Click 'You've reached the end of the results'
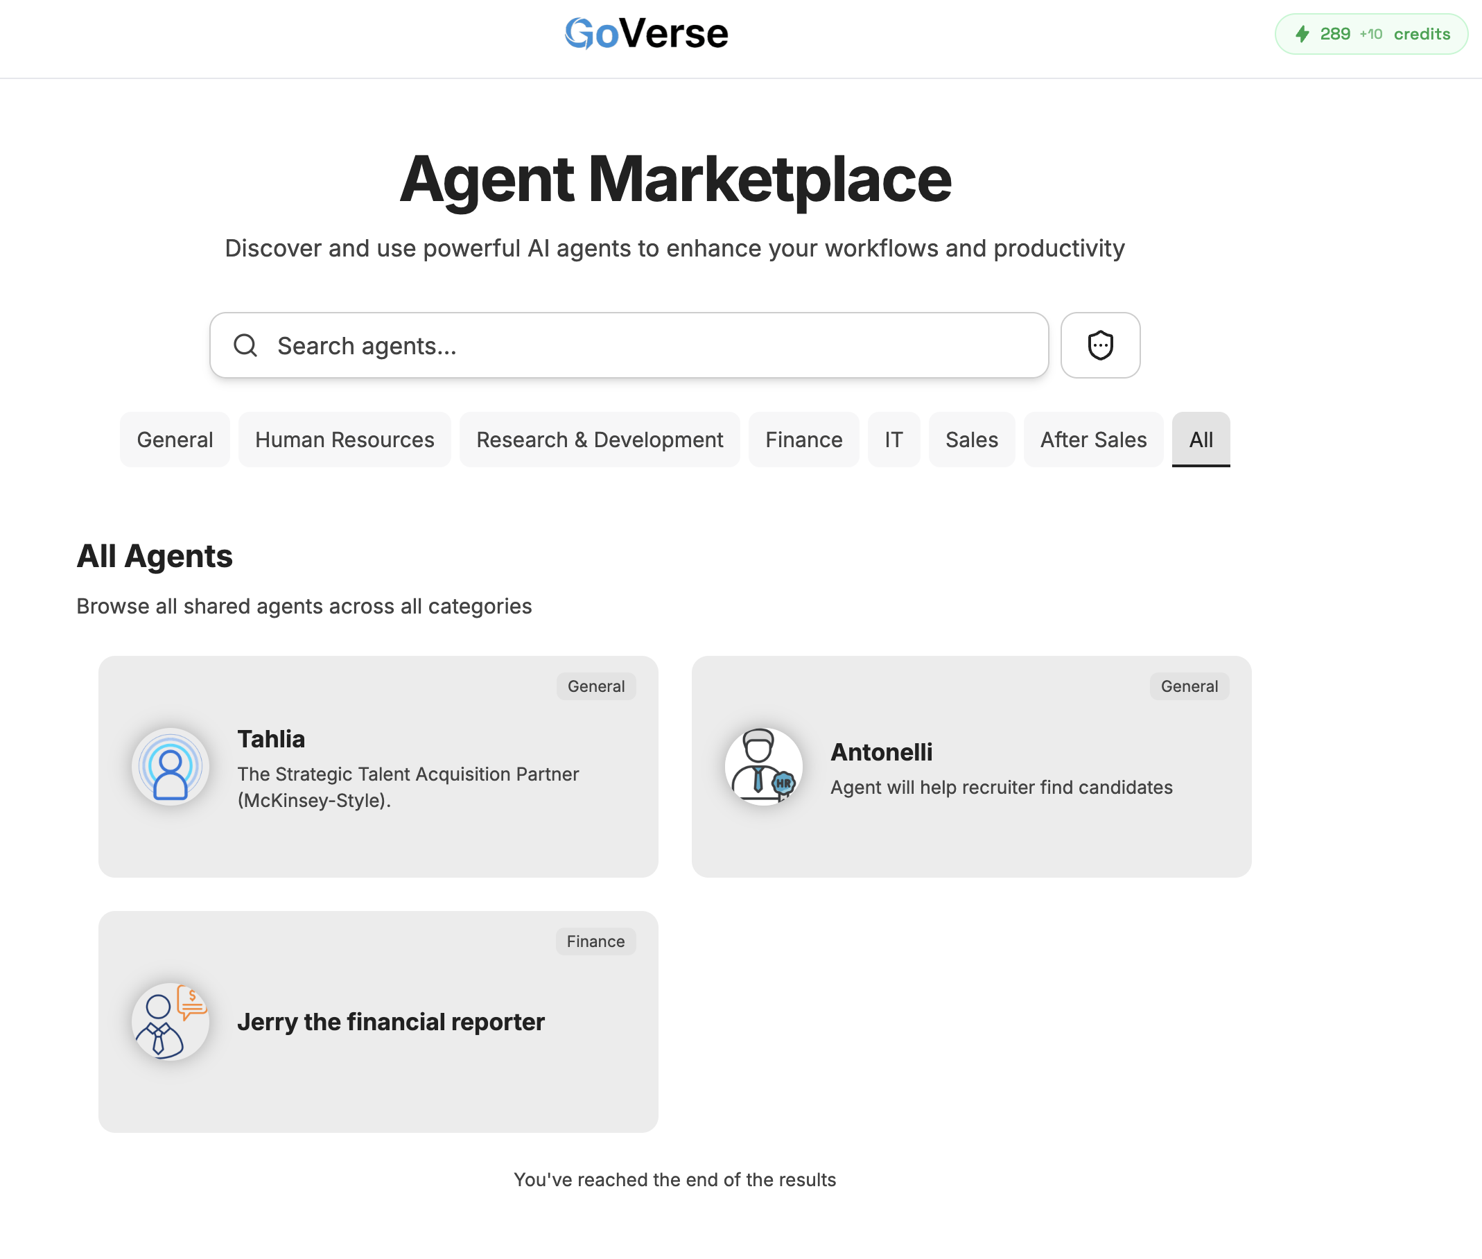This screenshot has height=1259, width=1482. point(674,1179)
